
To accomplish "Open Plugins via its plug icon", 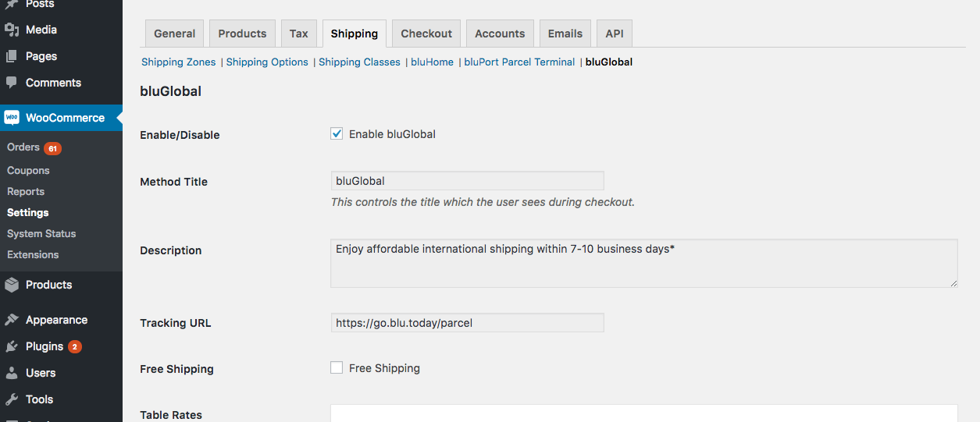I will [12, 346].
